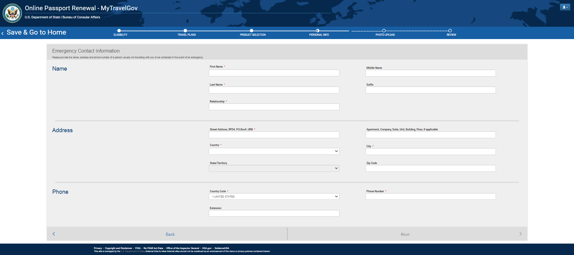
Task: Open the user account menu icon
Action: click(x=565, y=7)
